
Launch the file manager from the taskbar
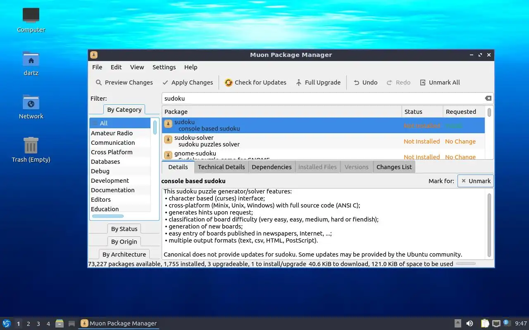pyautogui.click(x=60, y=323)
